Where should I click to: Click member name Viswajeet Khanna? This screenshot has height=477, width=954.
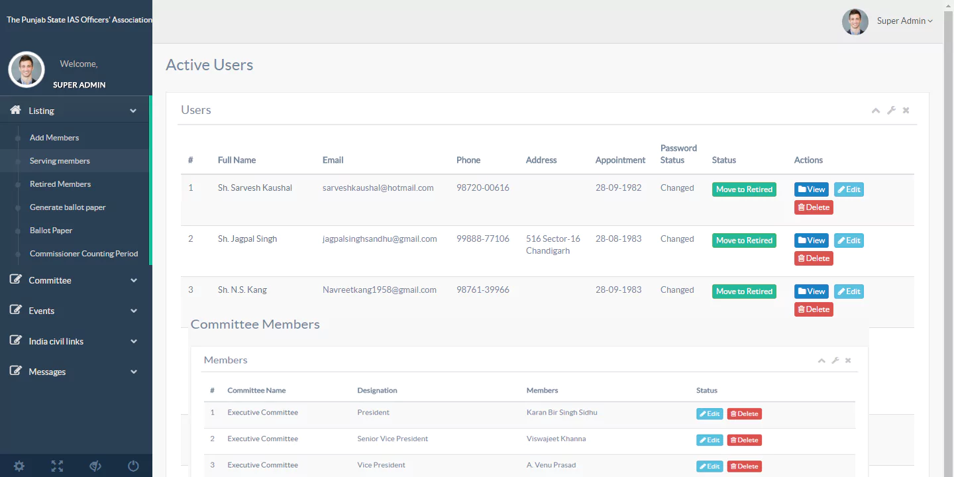556,439
